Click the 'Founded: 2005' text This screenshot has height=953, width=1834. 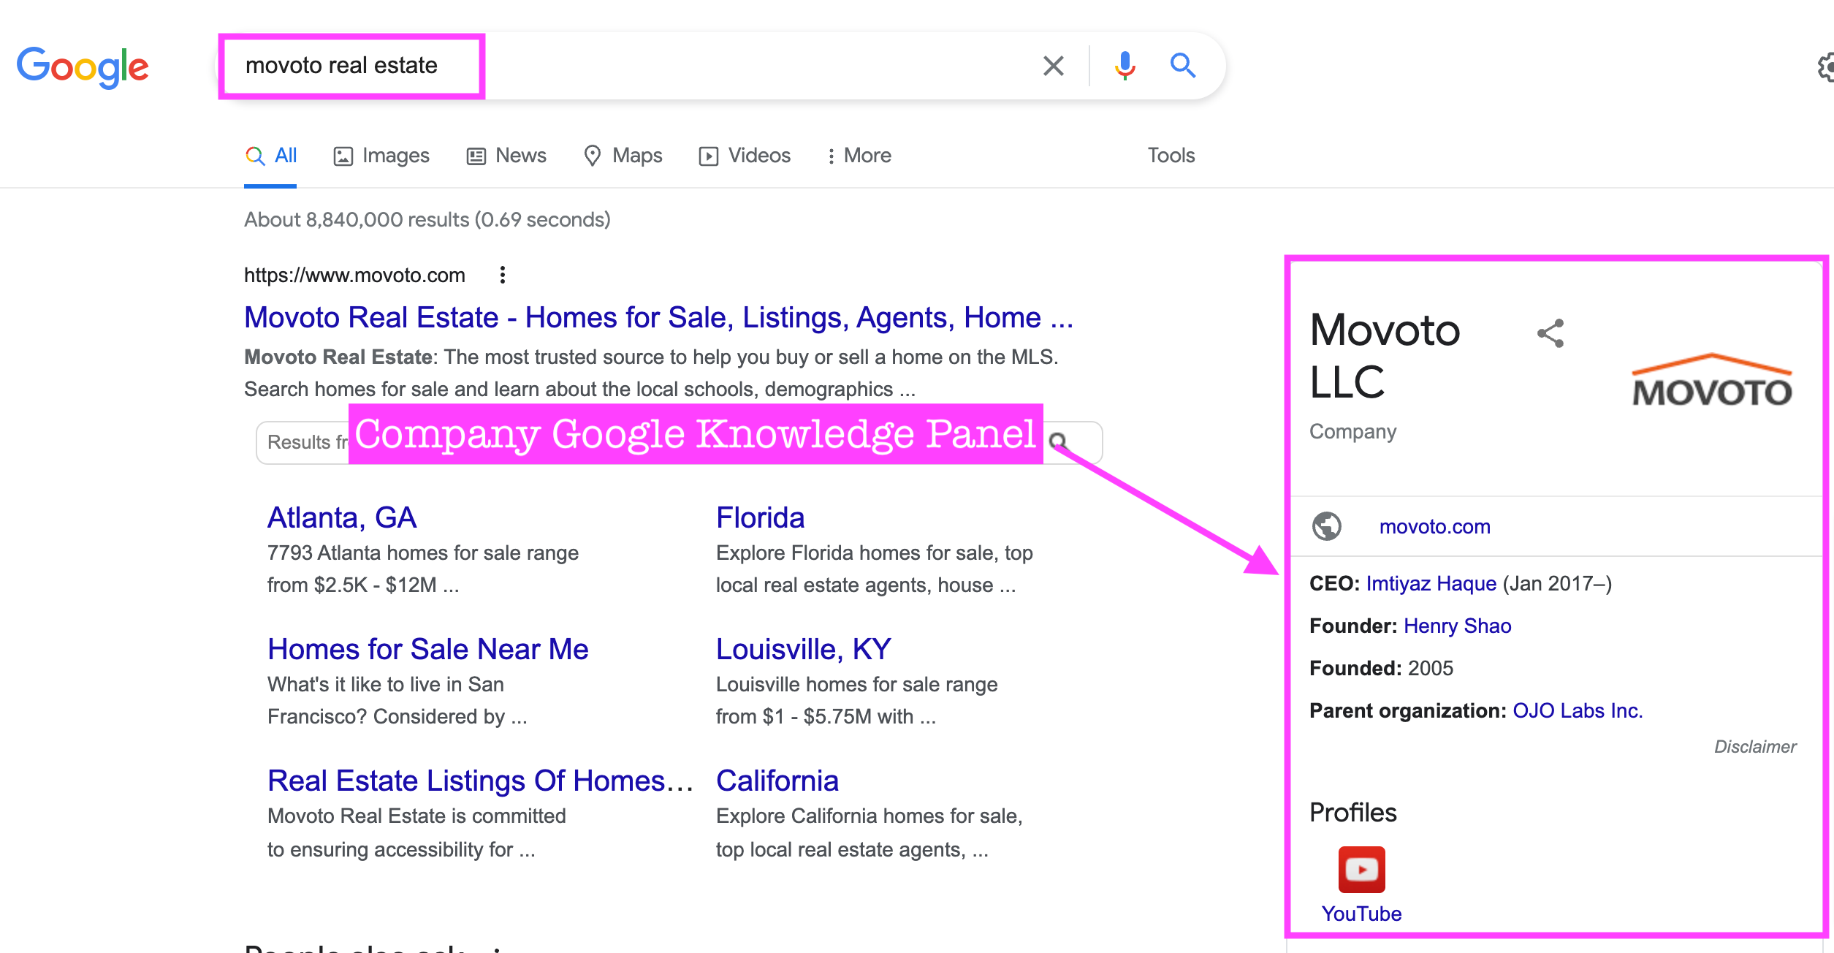click(x=1381, y=668)
